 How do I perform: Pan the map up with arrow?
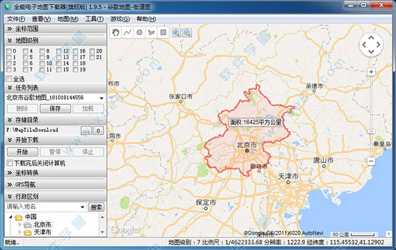[x=371, y=38]
